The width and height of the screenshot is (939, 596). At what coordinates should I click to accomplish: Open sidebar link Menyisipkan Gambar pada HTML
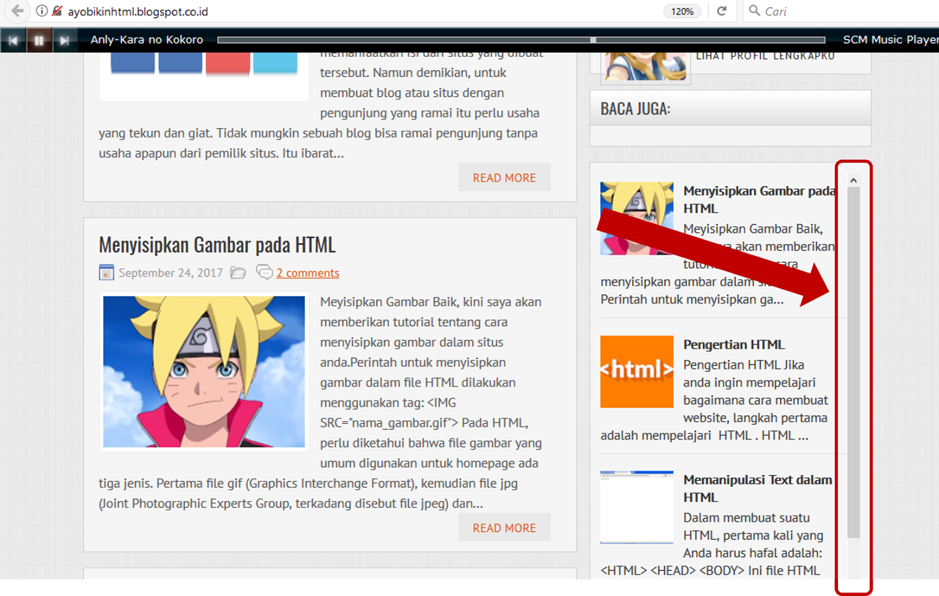click(759, 199)
